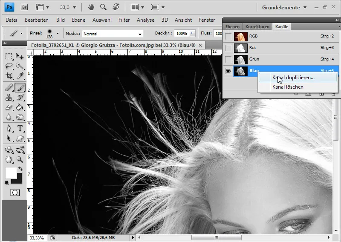Select the Hand tool in toolbox
The width and height of the screenshot is (341, 242).
pyautogui.click(x=9, y=160)
